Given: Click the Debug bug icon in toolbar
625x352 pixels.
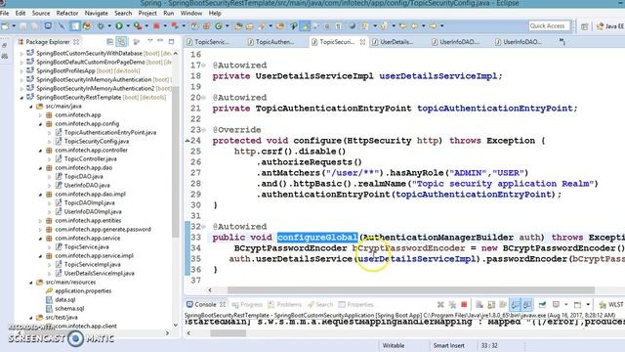Looking at the screenshot, I should [101, 26].
